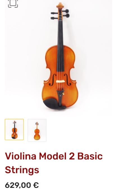
Task: Open the fullscreen image viewer icon
Action: point(13,3)
